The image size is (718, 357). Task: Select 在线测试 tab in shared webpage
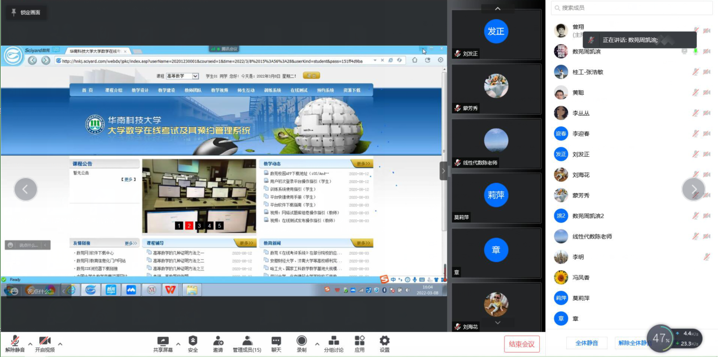click(x=299, y=90)
